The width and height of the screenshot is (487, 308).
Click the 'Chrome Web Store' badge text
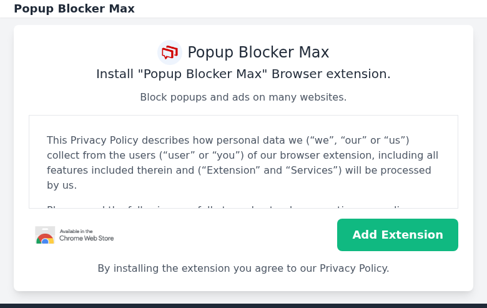click(x=86, y=239)
